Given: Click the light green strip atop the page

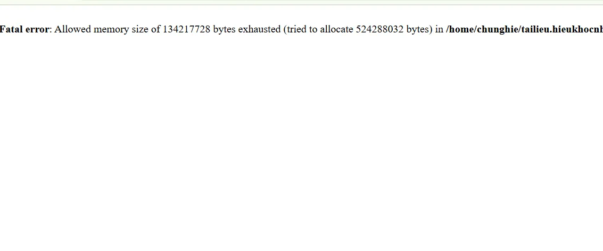Looking at the screenshot, I should coord(301,2).
